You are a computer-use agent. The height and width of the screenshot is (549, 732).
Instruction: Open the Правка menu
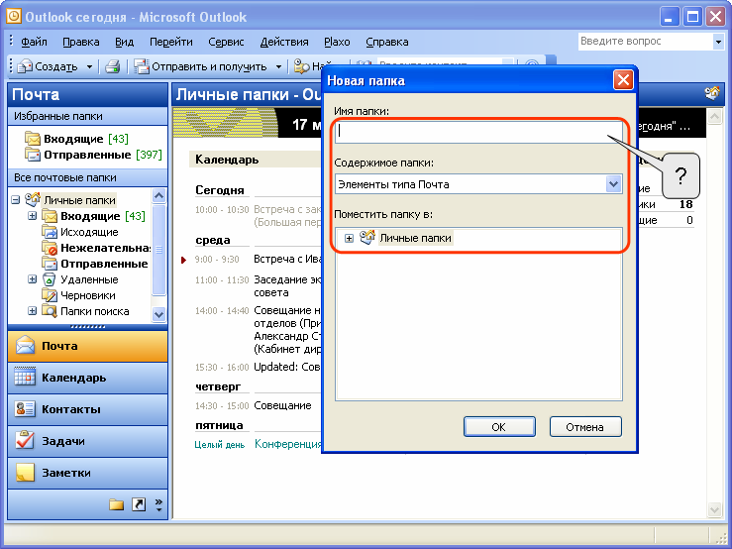coord(81,42)
